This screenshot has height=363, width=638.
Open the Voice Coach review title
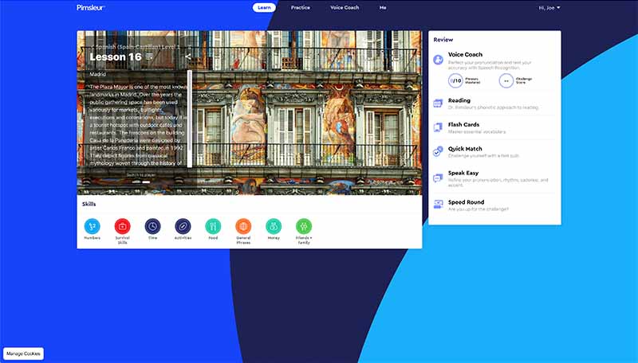(465, 54)
